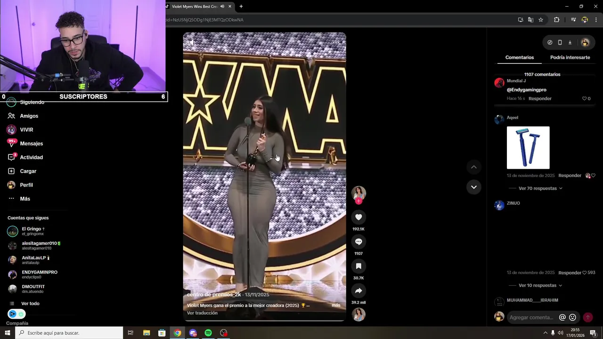Open centro de premios_2k creator name
Viewport: 603px width, 339px height.
[214, 294]
